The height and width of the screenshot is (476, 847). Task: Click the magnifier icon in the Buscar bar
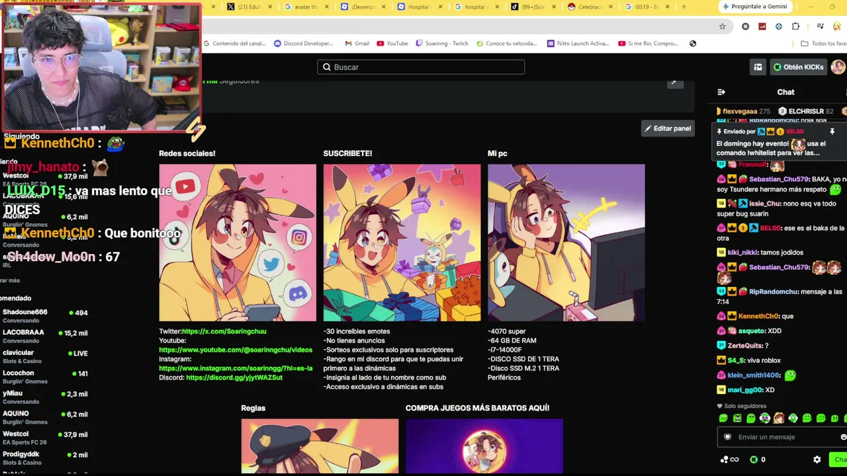pyautogui.click(x=326, y=67)
